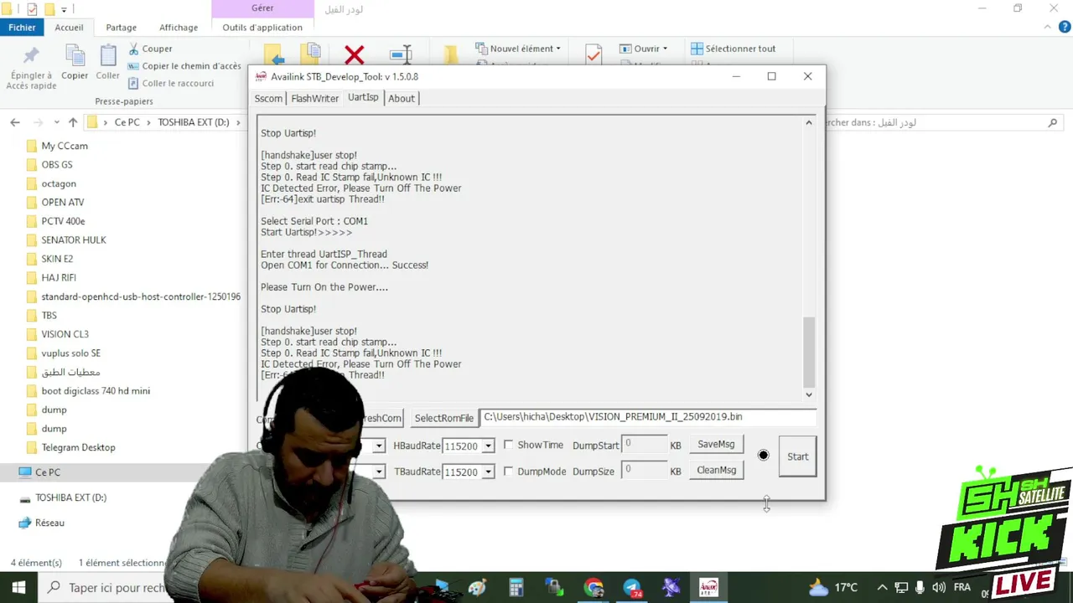Click satellite dish app on taskbar
The image size is (1073, 603).
(x=671, y=587)
